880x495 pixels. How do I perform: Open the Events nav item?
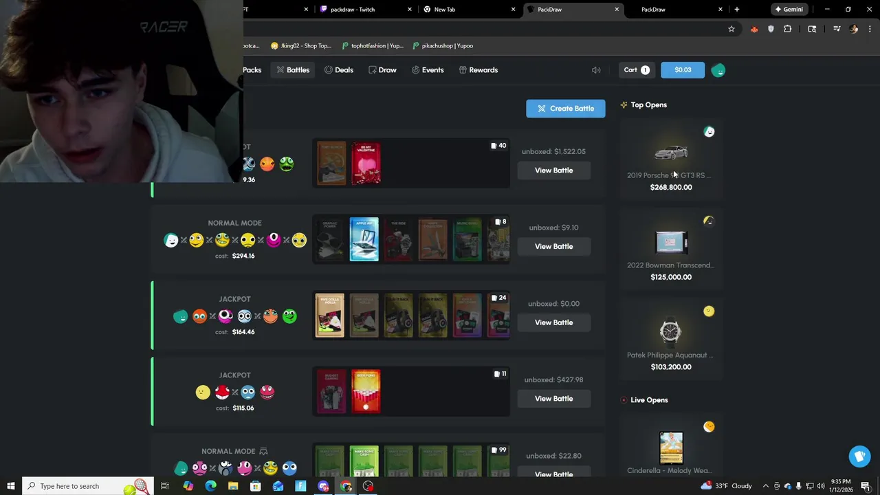click(428, 70)
